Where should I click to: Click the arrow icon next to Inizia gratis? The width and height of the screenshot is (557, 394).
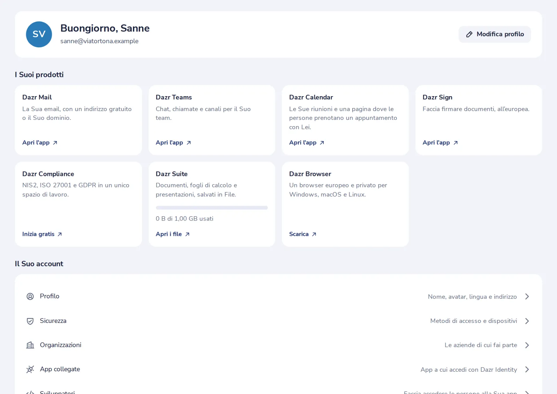(60, 234)
